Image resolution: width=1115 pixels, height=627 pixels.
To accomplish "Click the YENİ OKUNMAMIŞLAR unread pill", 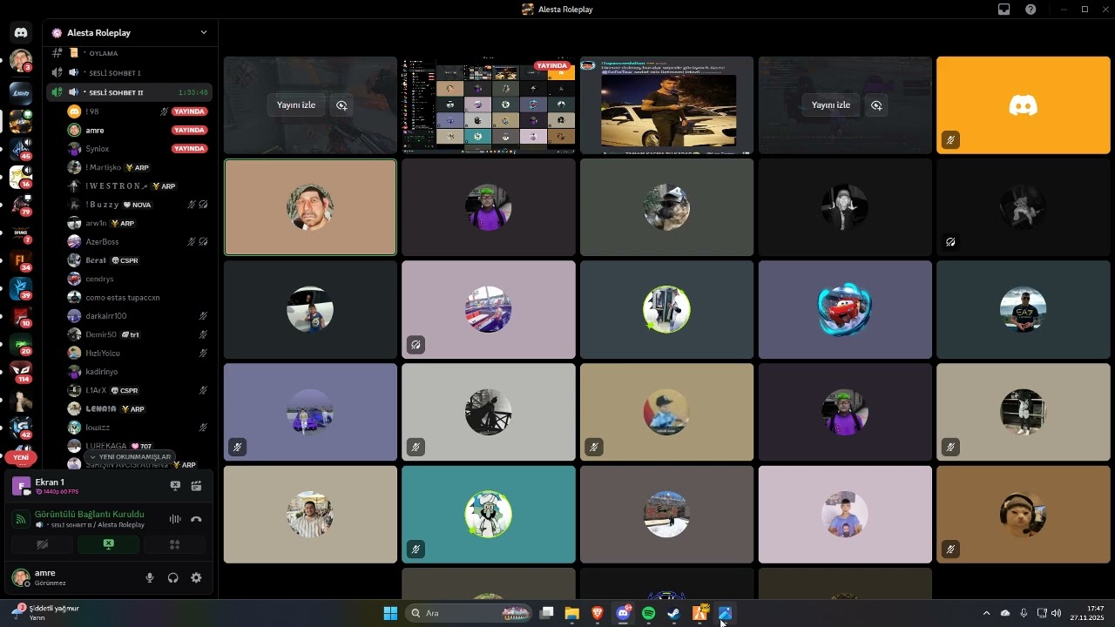I will click(130, 457).
